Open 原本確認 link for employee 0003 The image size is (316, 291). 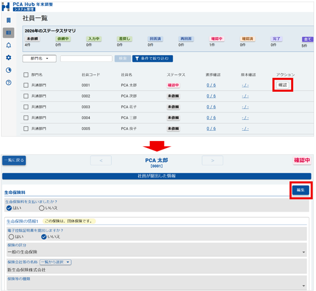[x=245, y=107]
